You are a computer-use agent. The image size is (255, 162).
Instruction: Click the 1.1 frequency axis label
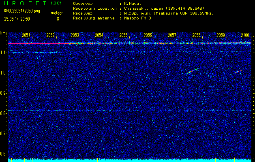(3, 53)
